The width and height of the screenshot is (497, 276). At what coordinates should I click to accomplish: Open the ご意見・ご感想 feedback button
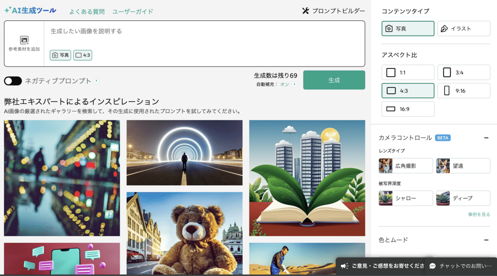coord(381,266)
